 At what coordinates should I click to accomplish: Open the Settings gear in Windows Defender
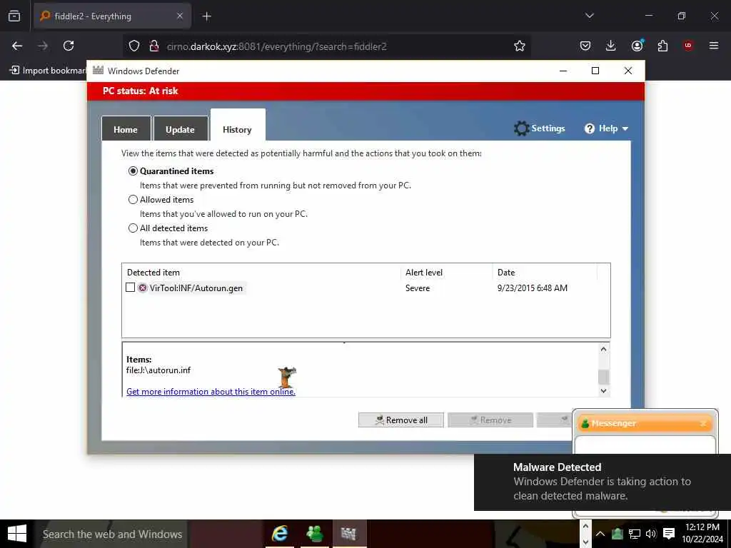(x=539, y=128)
